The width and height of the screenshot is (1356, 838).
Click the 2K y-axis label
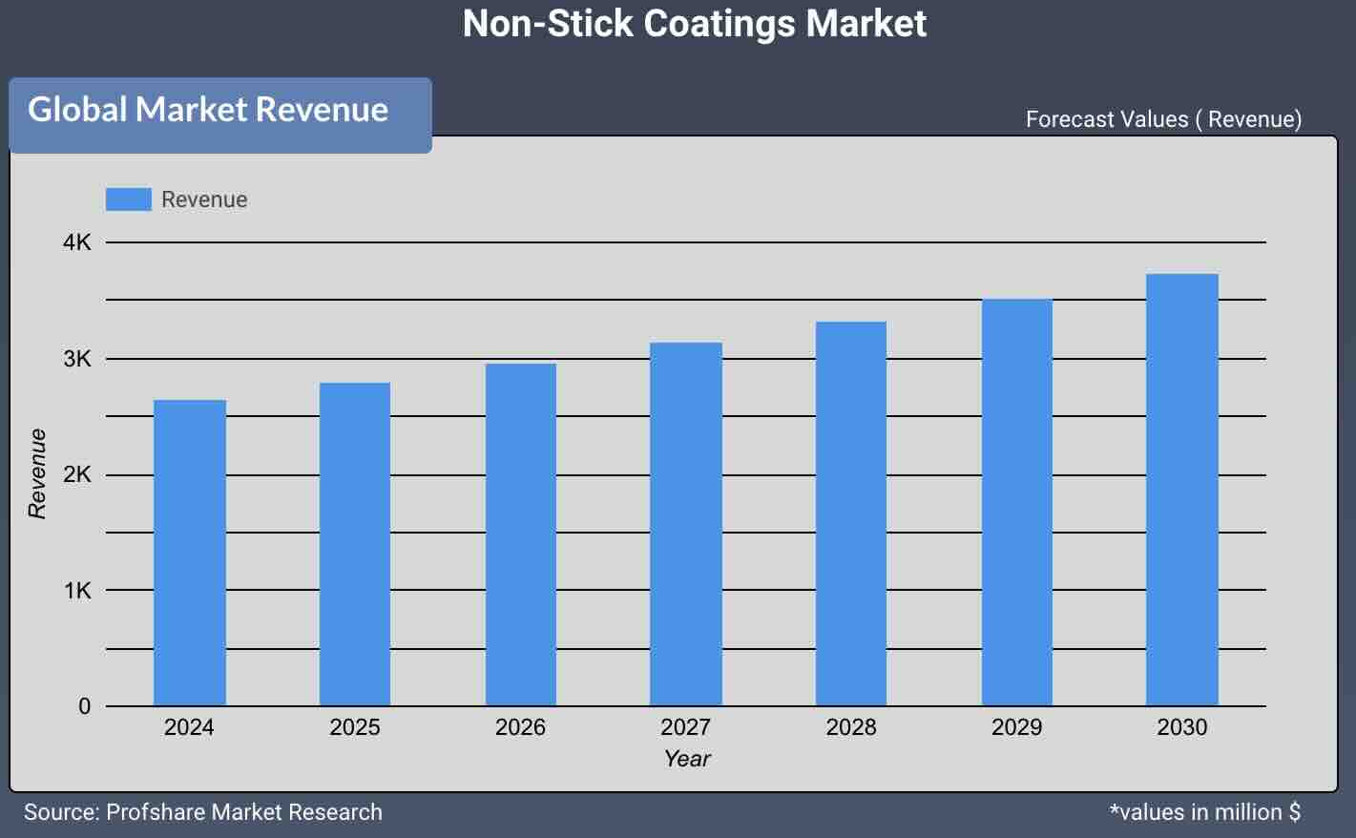(77, 474)
